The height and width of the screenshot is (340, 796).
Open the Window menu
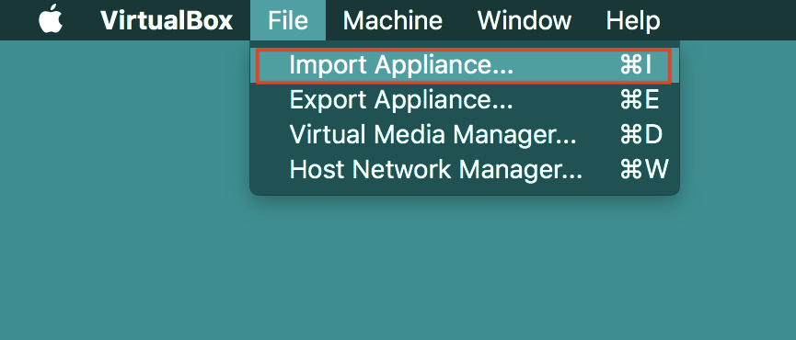pyautogui.click(x=525, y=21)
